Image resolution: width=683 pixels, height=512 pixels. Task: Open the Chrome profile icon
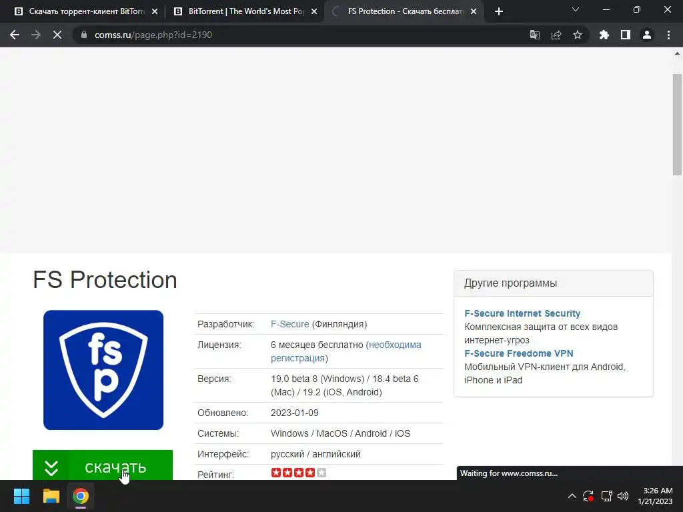[647, 35]
